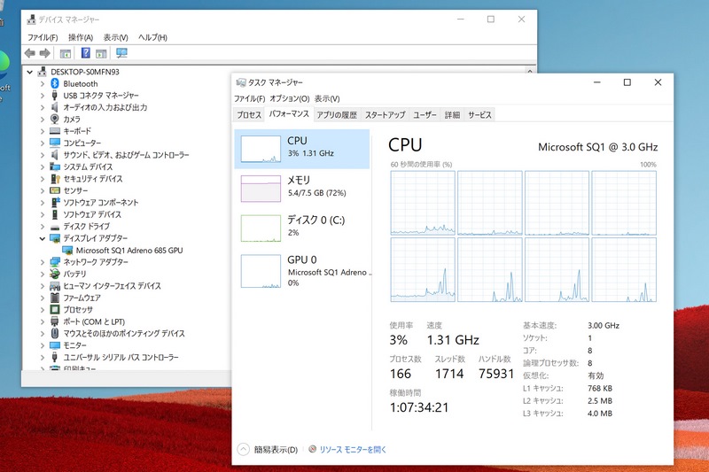
Task: Expand the ディスク ドライブ node
Action: [43, 227]
